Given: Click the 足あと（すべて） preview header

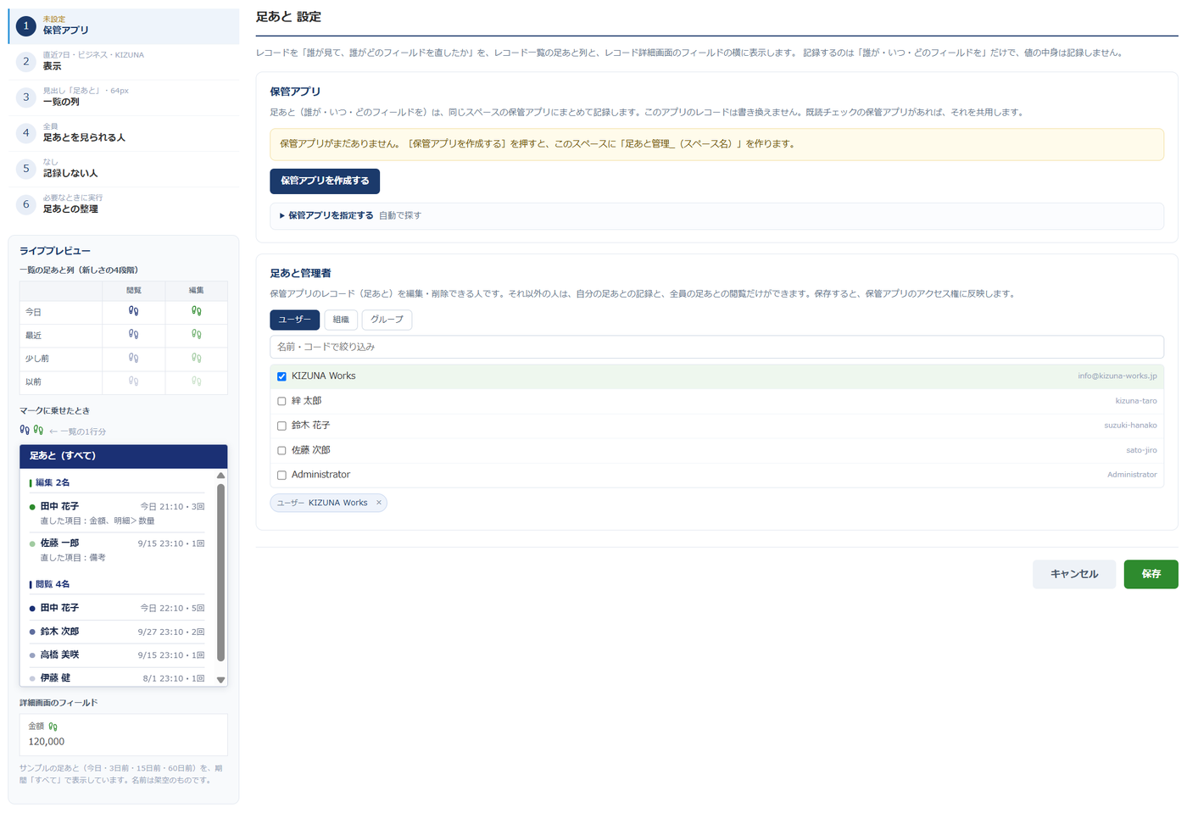Looking at the screenshot, I should coord(124,456).
